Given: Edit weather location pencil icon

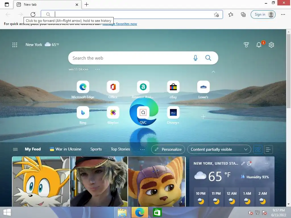Looking at the screenshot, I should coord(243,163).
